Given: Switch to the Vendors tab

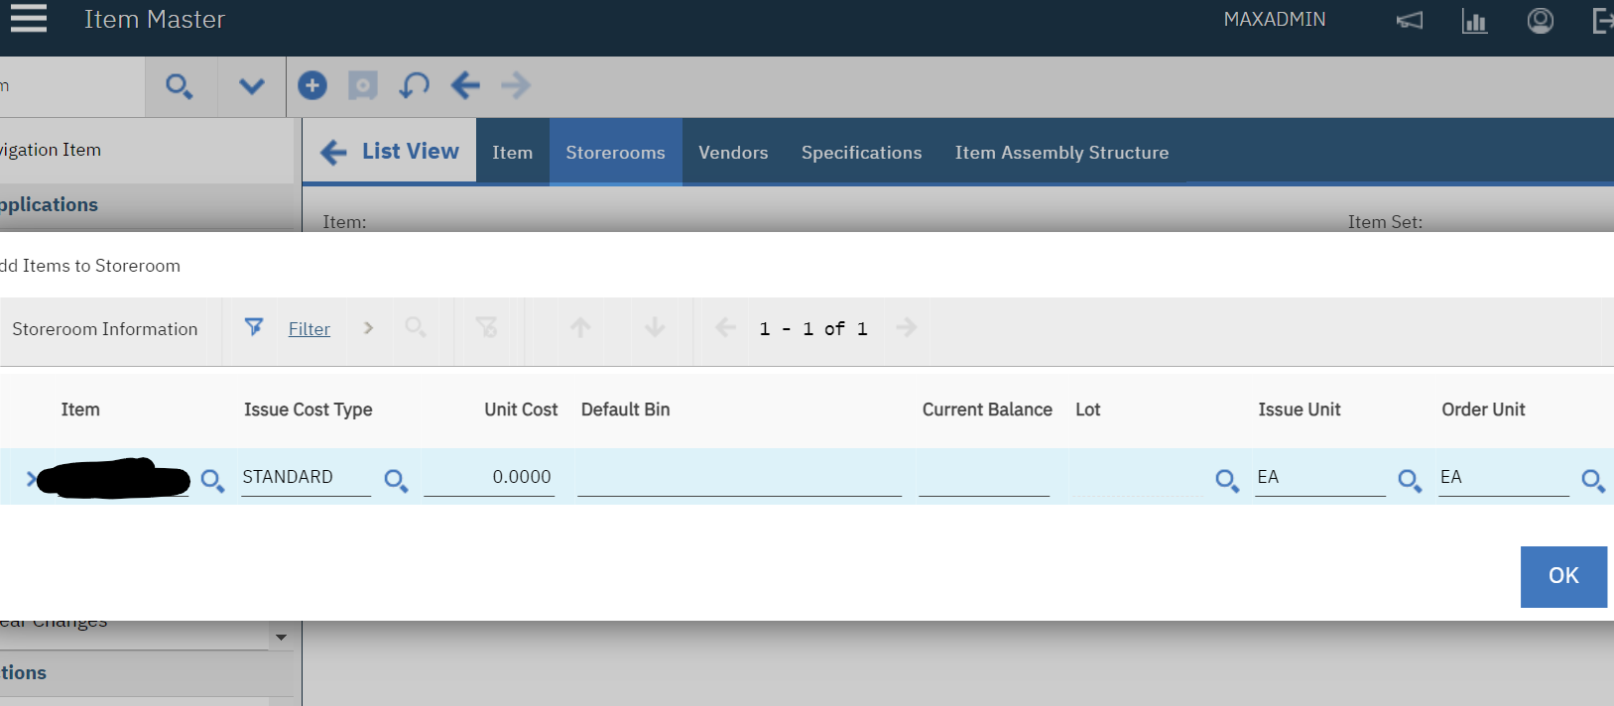Looking at the screenshot, I should click(733, 153).
